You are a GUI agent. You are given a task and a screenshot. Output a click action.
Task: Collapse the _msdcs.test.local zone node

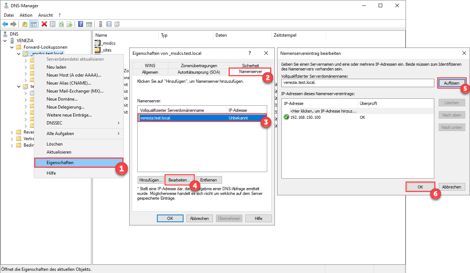click(19, 54)
